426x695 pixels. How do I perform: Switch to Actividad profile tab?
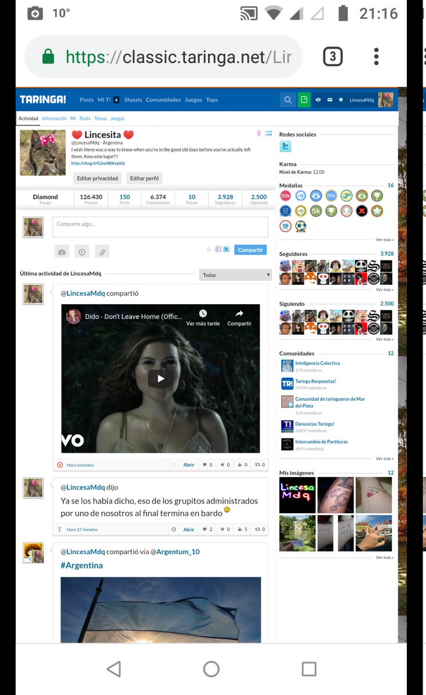click(28, 118)
